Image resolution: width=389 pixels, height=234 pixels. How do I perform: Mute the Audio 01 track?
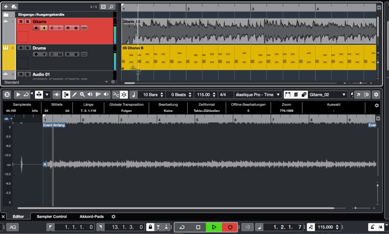click(21, 74)
